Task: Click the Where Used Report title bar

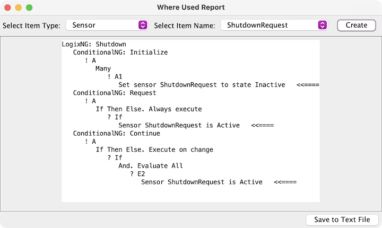Action: [x=191, y=8]
